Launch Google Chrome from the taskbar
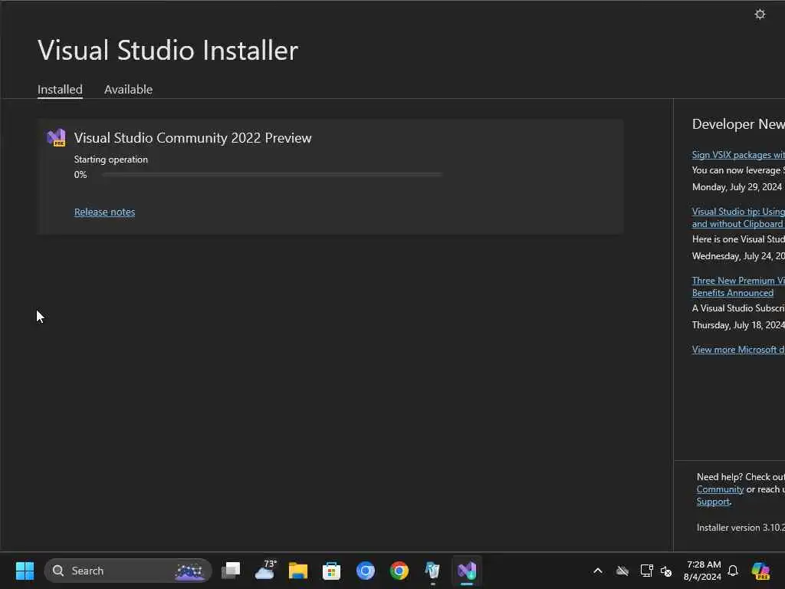Image resolution: width=785 pixels, height=589 pixels. pos(399,571)
